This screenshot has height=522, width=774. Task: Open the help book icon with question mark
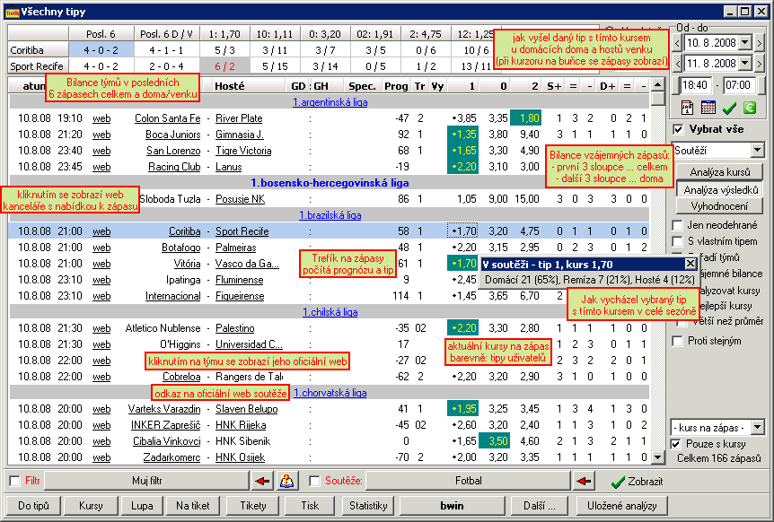pos(286,481)
